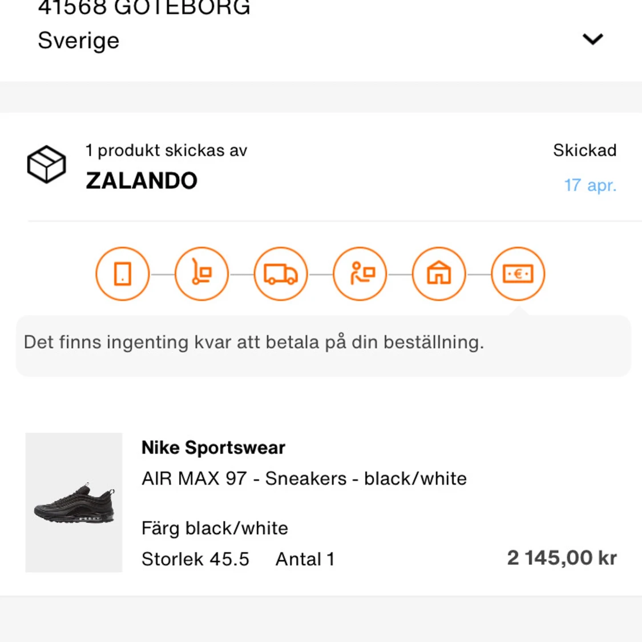Click the 41568 GÖTEBORG address line
This screenshot has height=642, width=642.
[x=144, y=8]
